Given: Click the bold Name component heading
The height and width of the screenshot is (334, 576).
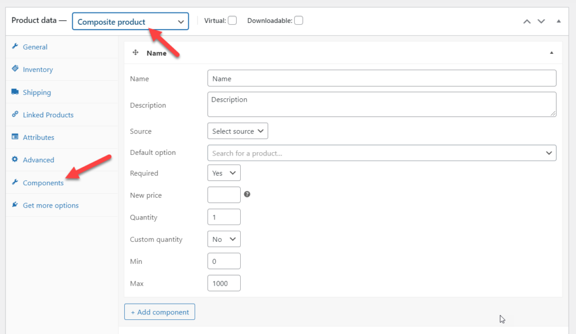Looking at the screenshot, I should click(156, 53).
